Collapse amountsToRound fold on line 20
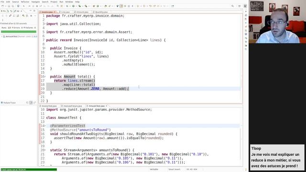This screenshot has height=172, width=306. click(x=45, y=150)
